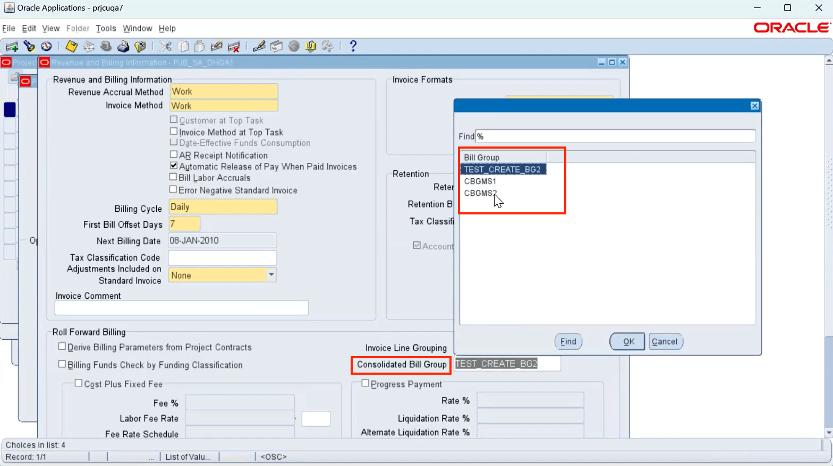The height and width of the screenshot is (466, 833).
Task: Click the Zoom toolbar icon
Action: point(276,47)
